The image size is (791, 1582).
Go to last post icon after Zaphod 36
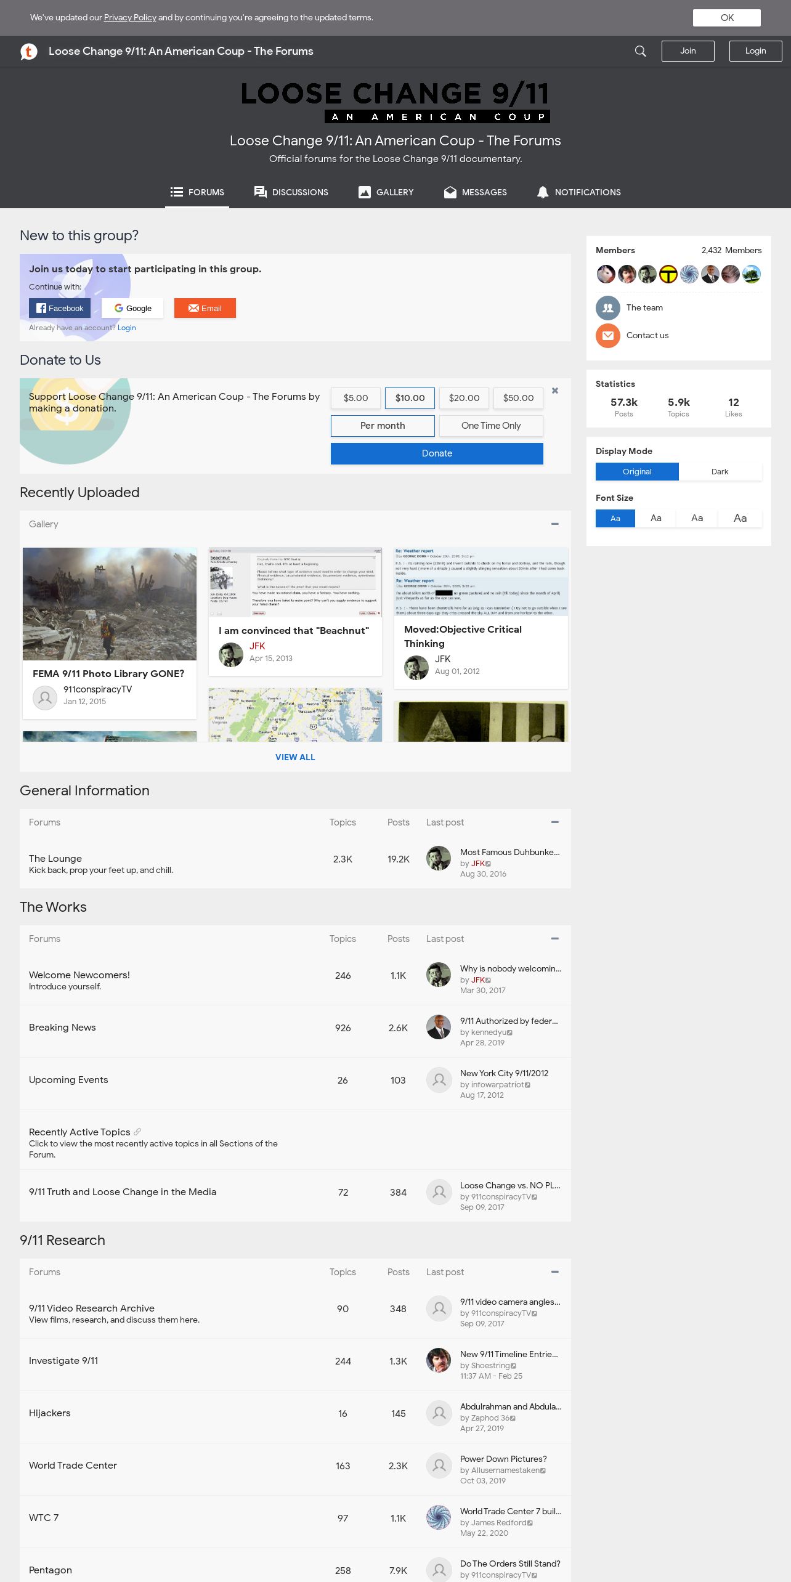(x=513, y=1418)
